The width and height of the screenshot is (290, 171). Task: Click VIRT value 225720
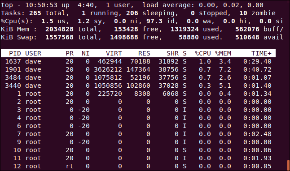tap(110, 94)
